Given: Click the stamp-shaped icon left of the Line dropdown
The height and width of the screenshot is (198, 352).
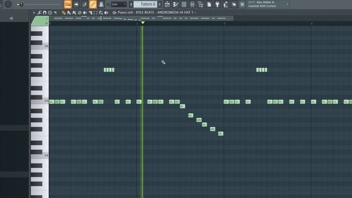Looking at the screenshot, I should [101, 4].
